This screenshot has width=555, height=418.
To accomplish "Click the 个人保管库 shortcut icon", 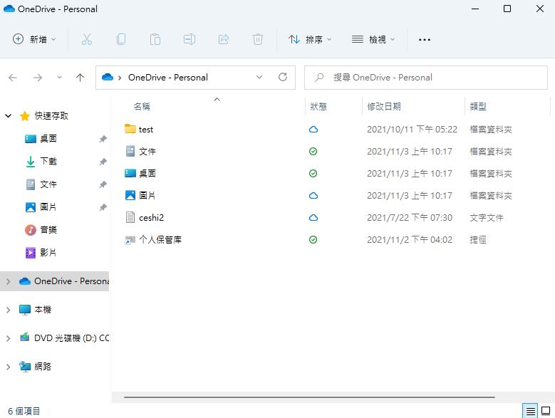I will point(130,240).
